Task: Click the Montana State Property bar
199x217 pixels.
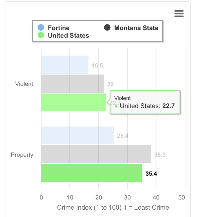Action: 96,154
